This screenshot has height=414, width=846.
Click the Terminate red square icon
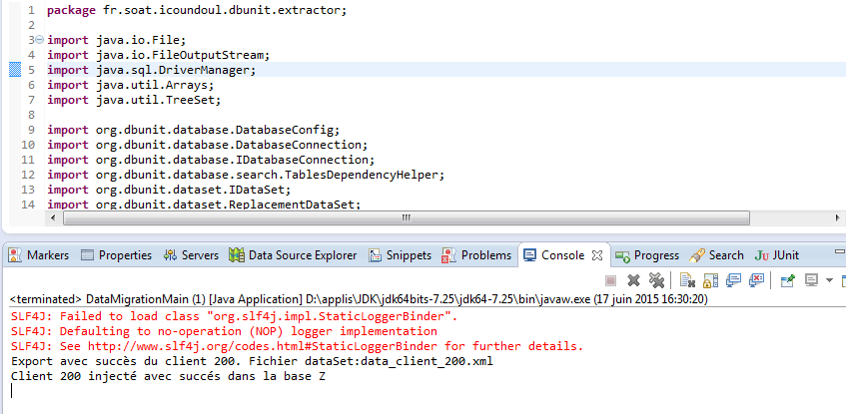click(610, 280)
